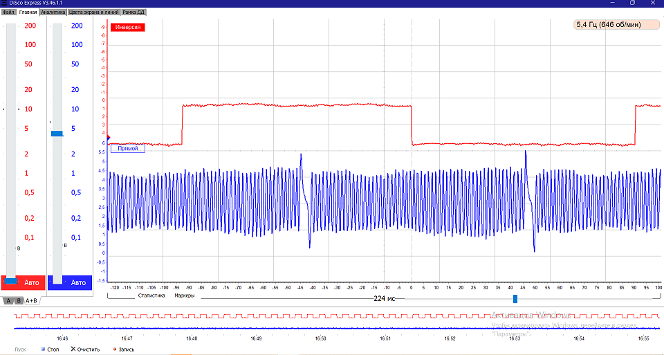
Task: Click the blue channel voltage slider handle
Action: [x=57, y=134]
